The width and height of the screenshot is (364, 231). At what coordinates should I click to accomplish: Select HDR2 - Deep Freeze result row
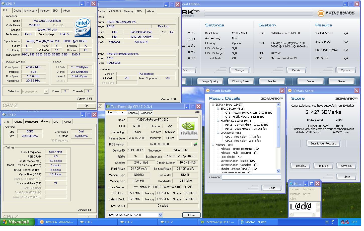246,129
